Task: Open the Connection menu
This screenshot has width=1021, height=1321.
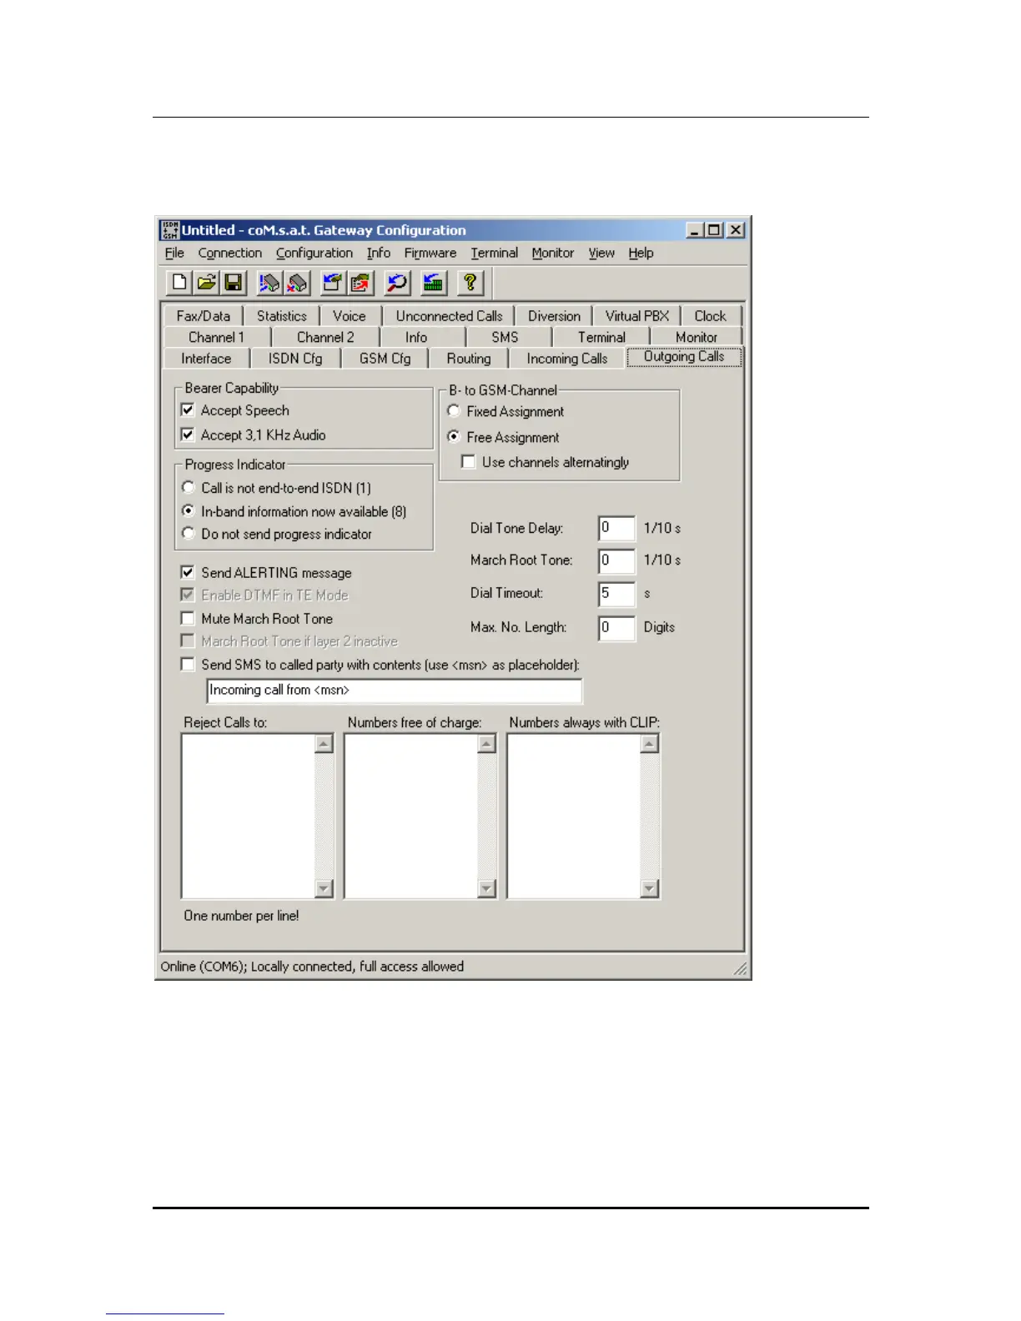Action: coord(230,253)
